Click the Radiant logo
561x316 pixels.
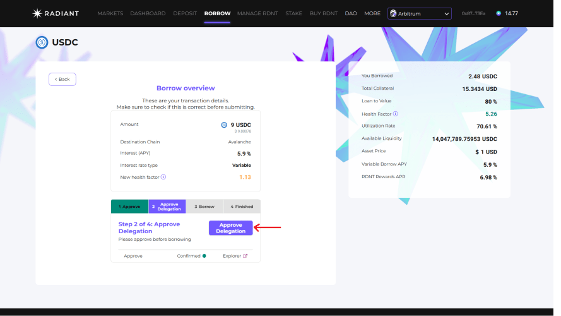[56, 14]
